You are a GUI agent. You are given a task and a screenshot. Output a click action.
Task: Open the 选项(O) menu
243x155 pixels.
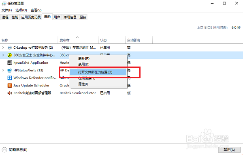click(21, 10)
